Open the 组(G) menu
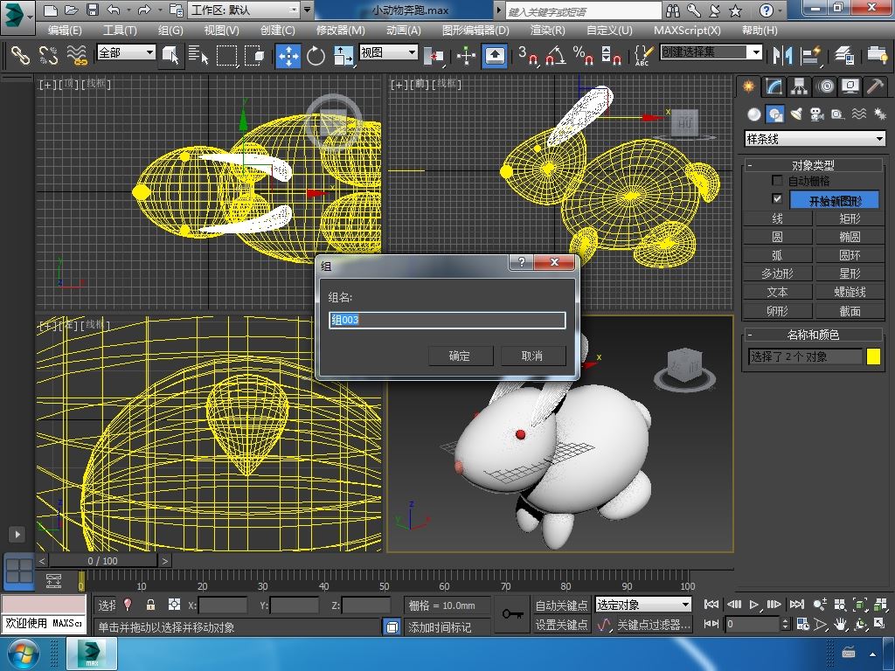The image size is (895, 671). (170, 31)
